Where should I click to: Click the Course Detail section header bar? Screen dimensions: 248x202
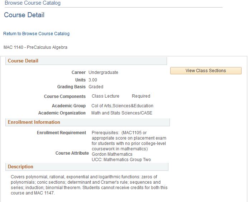86,61
